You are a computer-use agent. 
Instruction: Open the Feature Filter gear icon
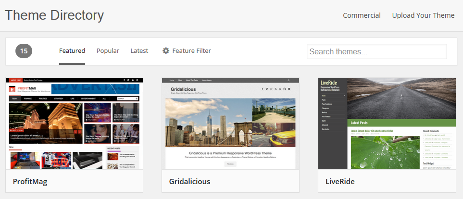coord(166,51)
